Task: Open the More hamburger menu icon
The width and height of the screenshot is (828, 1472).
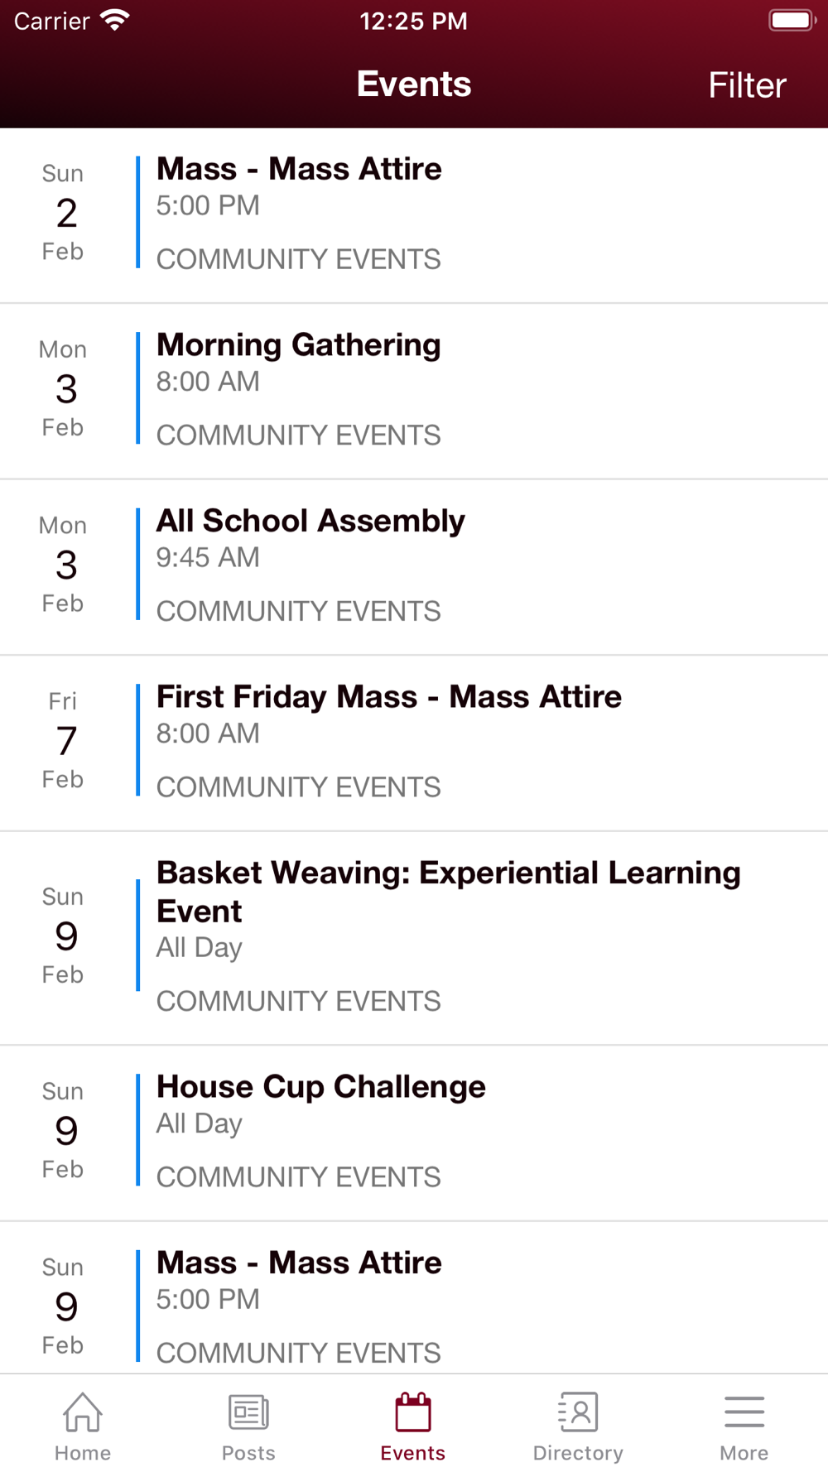Action: 744,1412
